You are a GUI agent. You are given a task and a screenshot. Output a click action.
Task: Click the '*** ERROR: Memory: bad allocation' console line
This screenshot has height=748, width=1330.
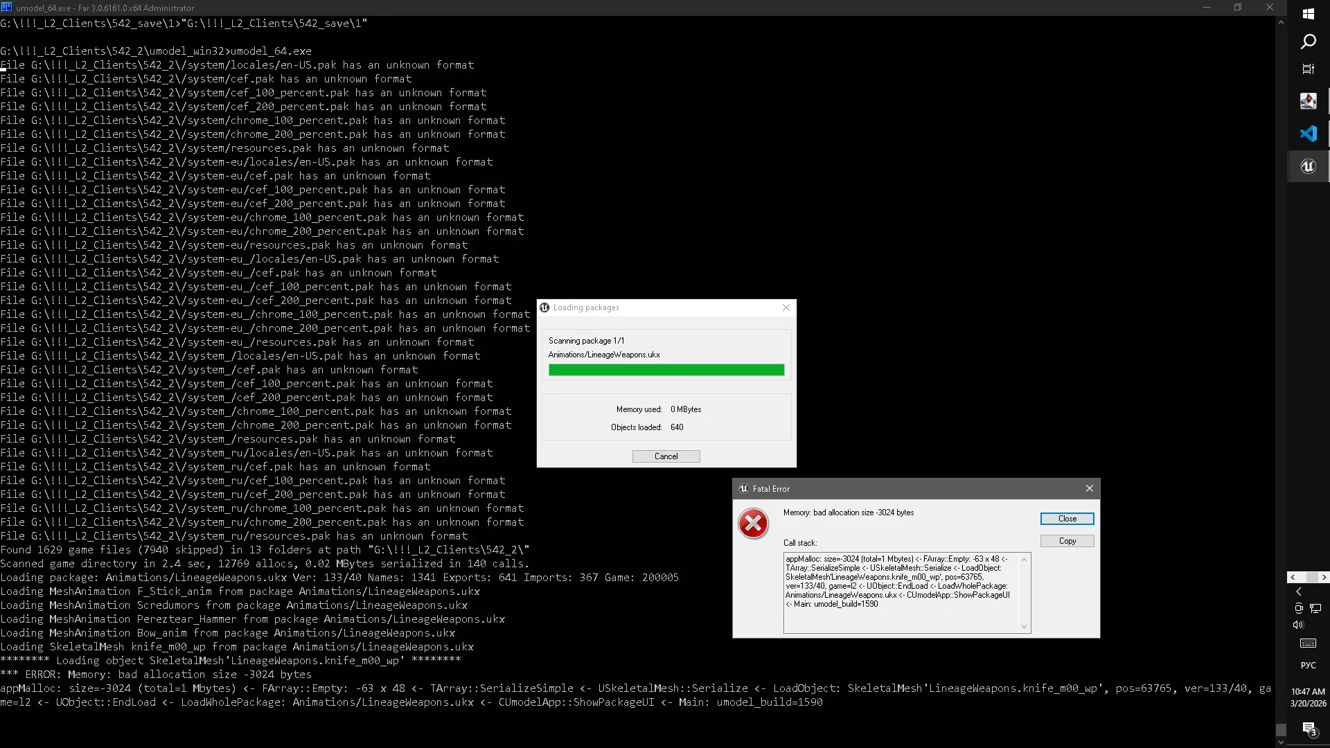pyautogui.click(x=156, y=675)
